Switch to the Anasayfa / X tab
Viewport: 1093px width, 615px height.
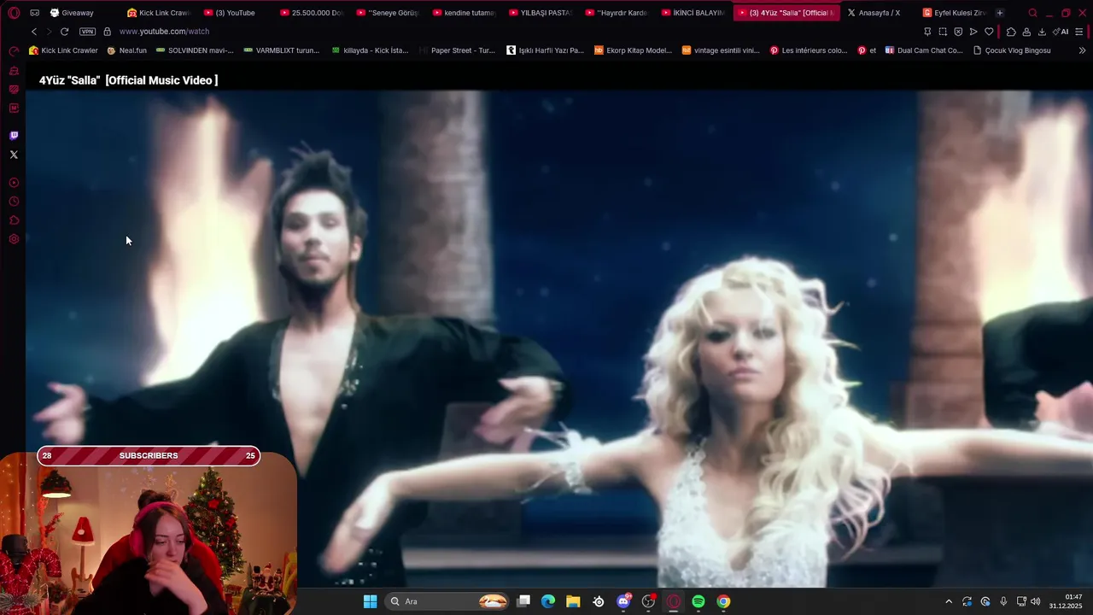click(x=879, y=13)
